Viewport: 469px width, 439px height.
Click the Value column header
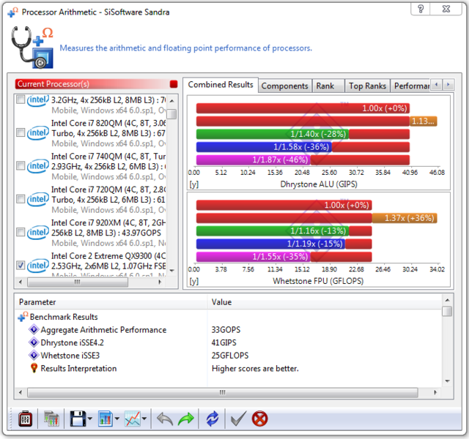[325, 302]
